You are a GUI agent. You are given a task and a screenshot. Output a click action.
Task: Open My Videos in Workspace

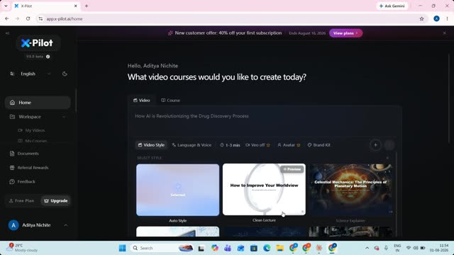35,130
